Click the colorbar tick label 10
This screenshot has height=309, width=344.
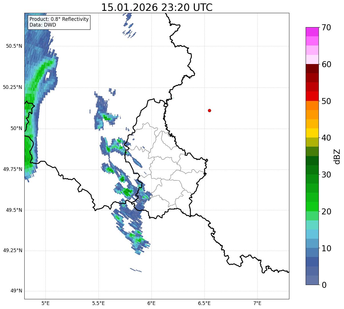326,248
